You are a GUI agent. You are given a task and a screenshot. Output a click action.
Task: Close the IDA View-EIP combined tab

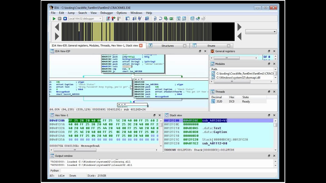pyautogui.click(x=141, y=46)
